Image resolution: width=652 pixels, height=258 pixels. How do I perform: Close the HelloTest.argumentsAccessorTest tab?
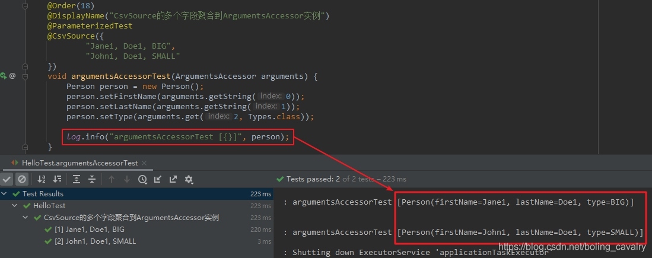145,163
